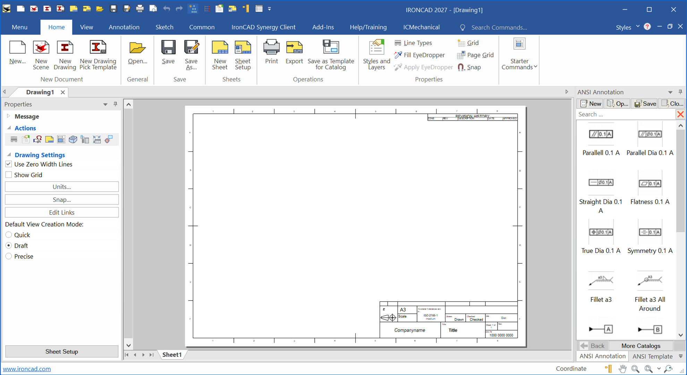Click the Undo arrow in quick access bar

(x=167, y=9)
